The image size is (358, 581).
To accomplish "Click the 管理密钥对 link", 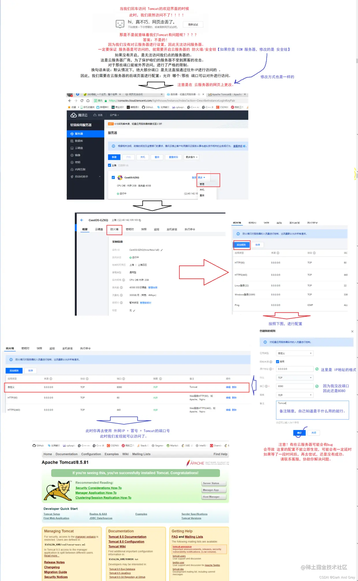I will (146, 303).
